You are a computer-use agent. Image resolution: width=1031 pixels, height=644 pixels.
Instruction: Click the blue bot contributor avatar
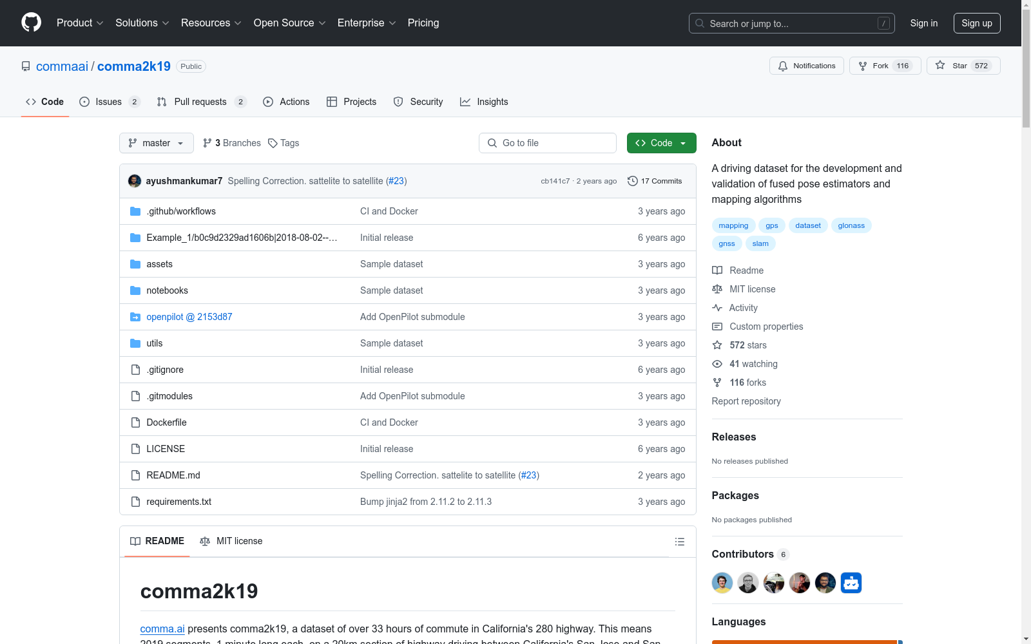pyautogui.click(x=851, y=583)
